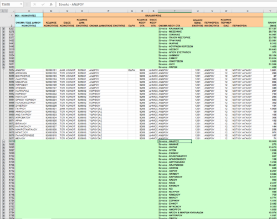The width and height of the screenshot is (277, 219).
Task: Expand the group for Σύνολο - ΘΗΡΑΣ
Action: (3, 147)
